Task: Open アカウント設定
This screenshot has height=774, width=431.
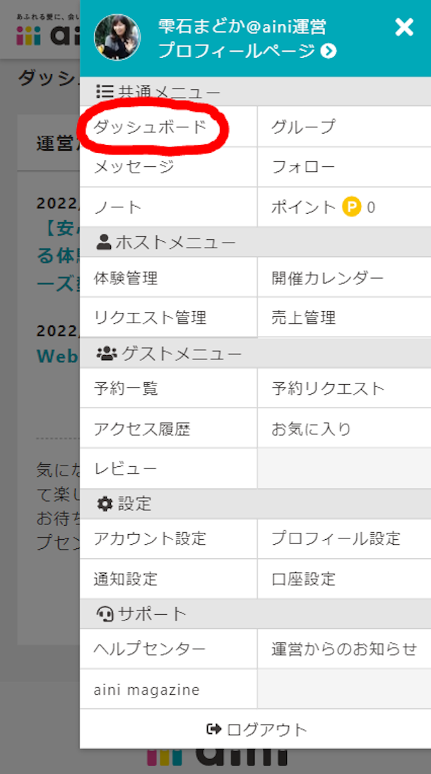Action: [150, 538]
